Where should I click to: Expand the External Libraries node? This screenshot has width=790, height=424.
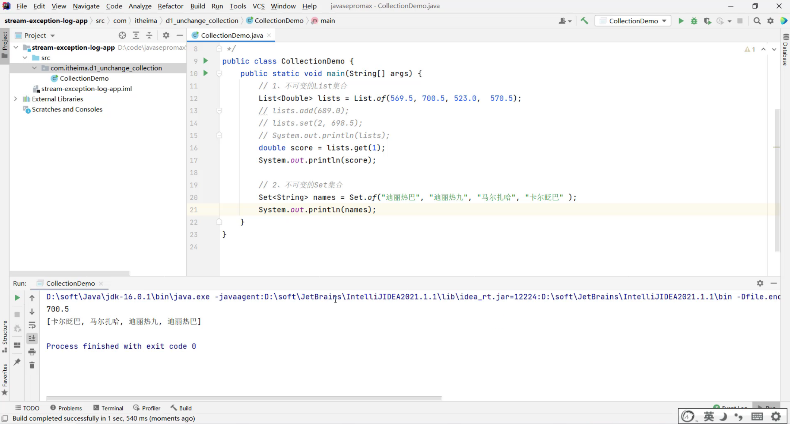coord(16,99)
